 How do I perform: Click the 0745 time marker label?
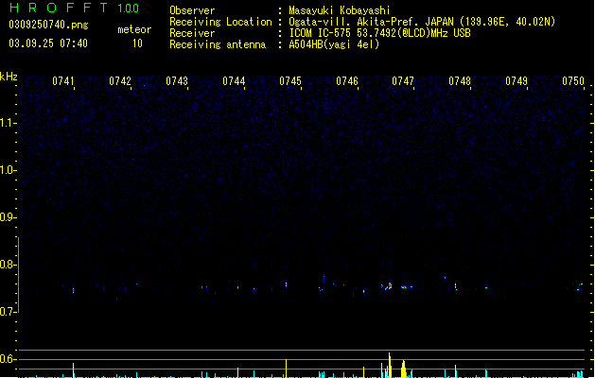290,81
